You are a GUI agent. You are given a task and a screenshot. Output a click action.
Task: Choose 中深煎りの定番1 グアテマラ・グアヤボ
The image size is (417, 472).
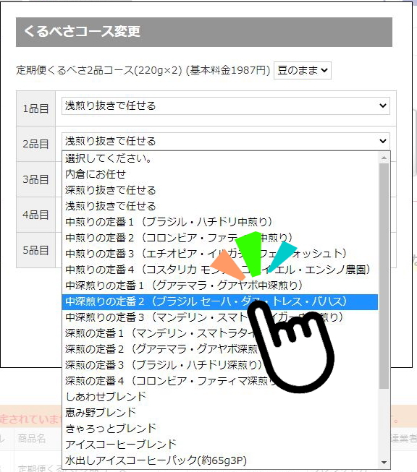[220, 286]
